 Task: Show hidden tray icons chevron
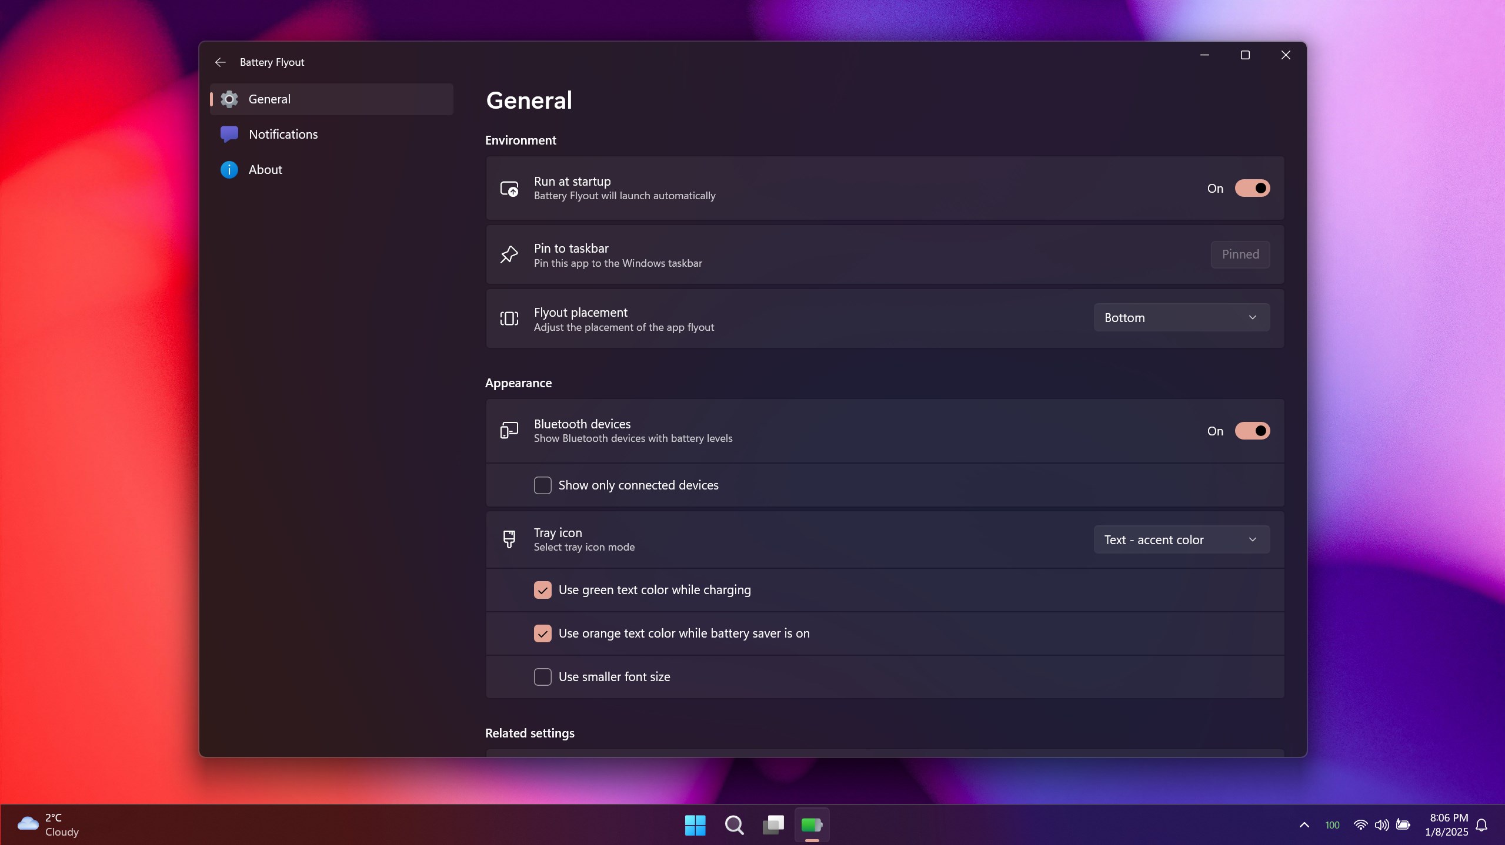coord(1304,825)
